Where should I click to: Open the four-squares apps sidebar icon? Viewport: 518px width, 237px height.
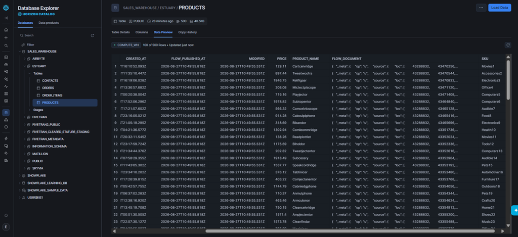[6, 94]
